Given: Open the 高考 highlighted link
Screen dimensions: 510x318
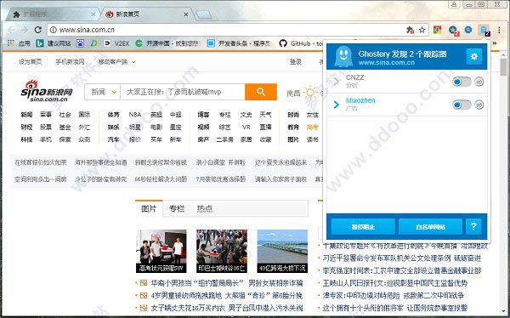Looking at the screenshot, I should click(x=312, y=127).
